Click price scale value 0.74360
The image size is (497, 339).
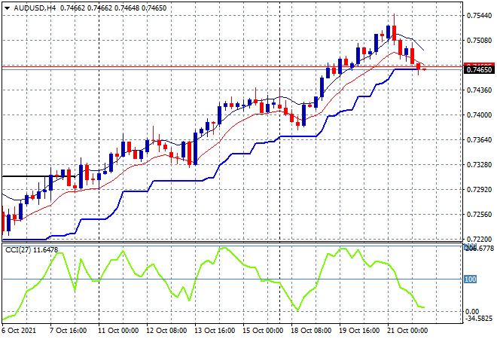(479, 90)
